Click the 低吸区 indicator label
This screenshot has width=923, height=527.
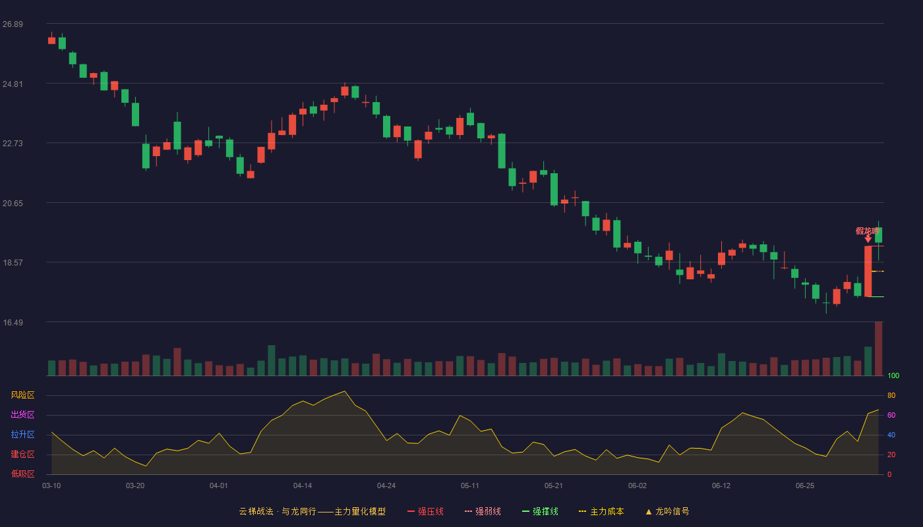point(22,474)
